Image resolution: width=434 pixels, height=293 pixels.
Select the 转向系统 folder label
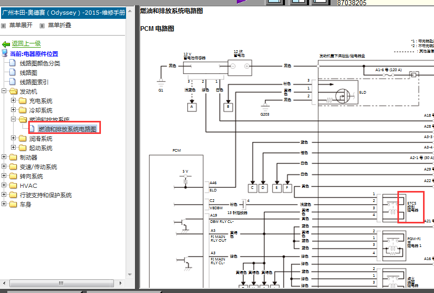[31, 176]
